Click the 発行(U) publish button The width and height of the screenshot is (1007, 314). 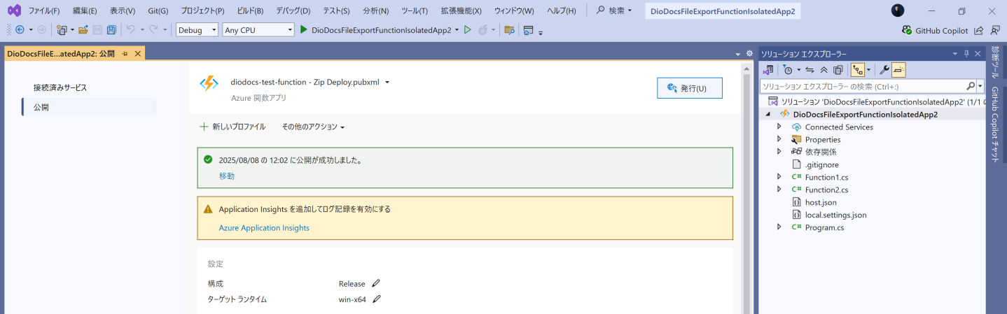pos(689,88)
